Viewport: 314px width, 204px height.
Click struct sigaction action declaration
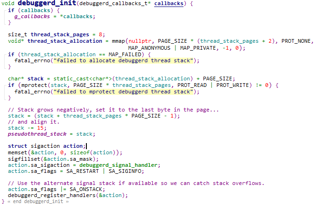(x=46, y=146)
